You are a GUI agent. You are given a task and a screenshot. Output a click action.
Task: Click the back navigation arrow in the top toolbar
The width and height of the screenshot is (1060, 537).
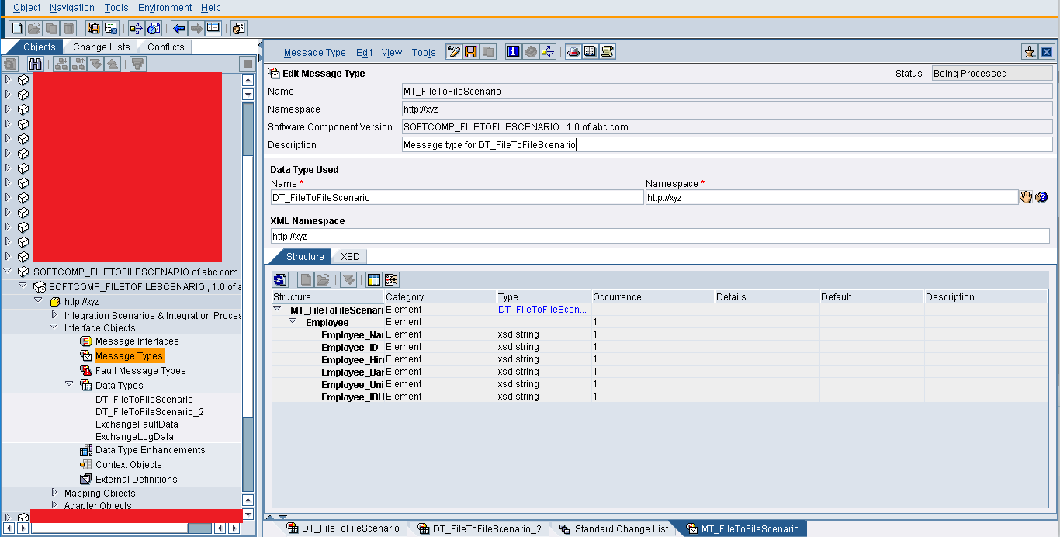point(179,26)
